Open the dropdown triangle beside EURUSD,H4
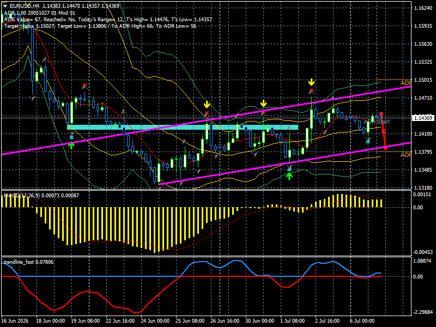The width and height of the screenshot is (436, 327). coord(5,6)
